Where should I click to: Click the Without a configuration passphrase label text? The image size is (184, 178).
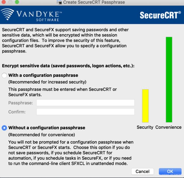point(47,128)
